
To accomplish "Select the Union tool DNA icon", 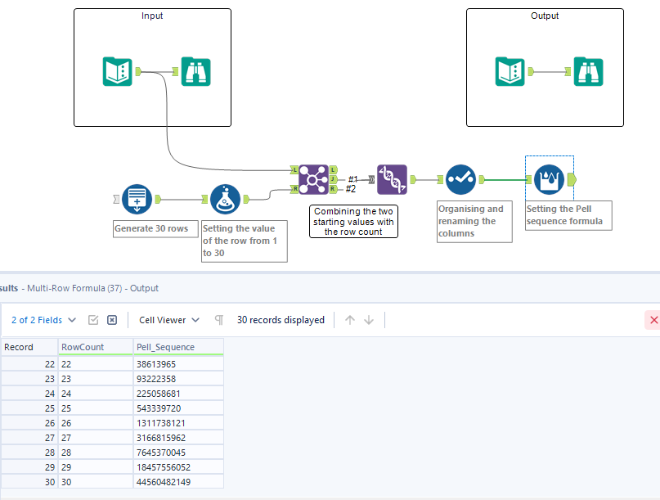I will pyautogui.click(x=392, y=179).
